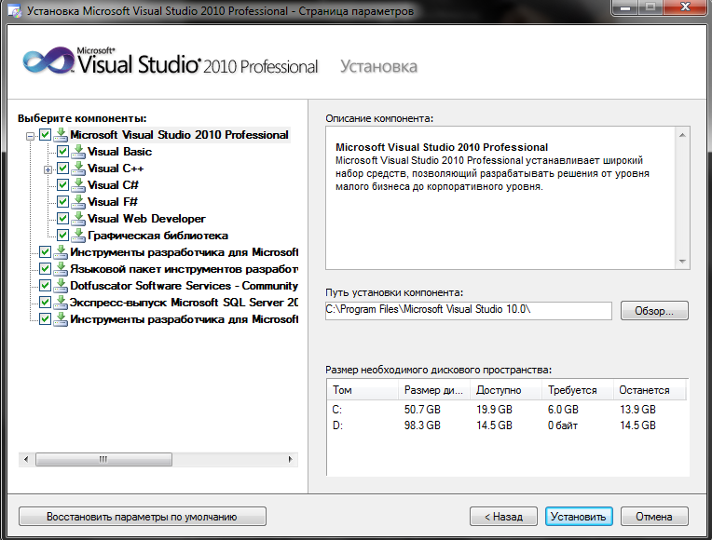Click Восстановить параметры по умолчанию
The width and height of the screenshot is (712, 540).
[143, 517]
